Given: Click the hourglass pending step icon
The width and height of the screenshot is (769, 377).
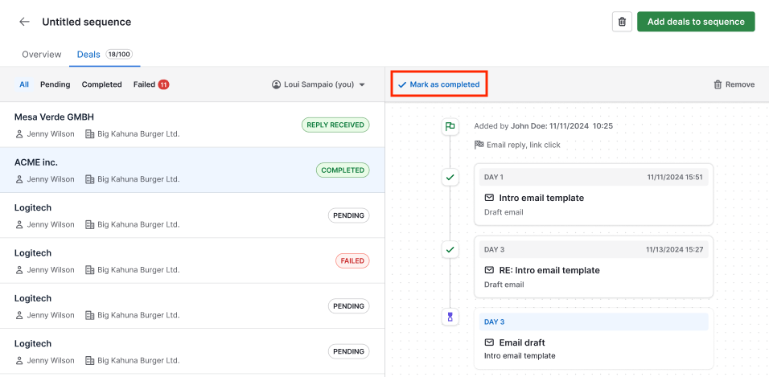Looking at the screenshot, I should click(450, 317).
